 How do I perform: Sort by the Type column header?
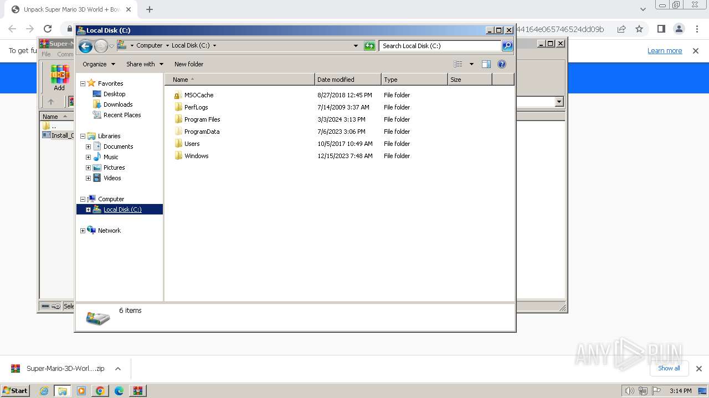[x=414, y=80]
